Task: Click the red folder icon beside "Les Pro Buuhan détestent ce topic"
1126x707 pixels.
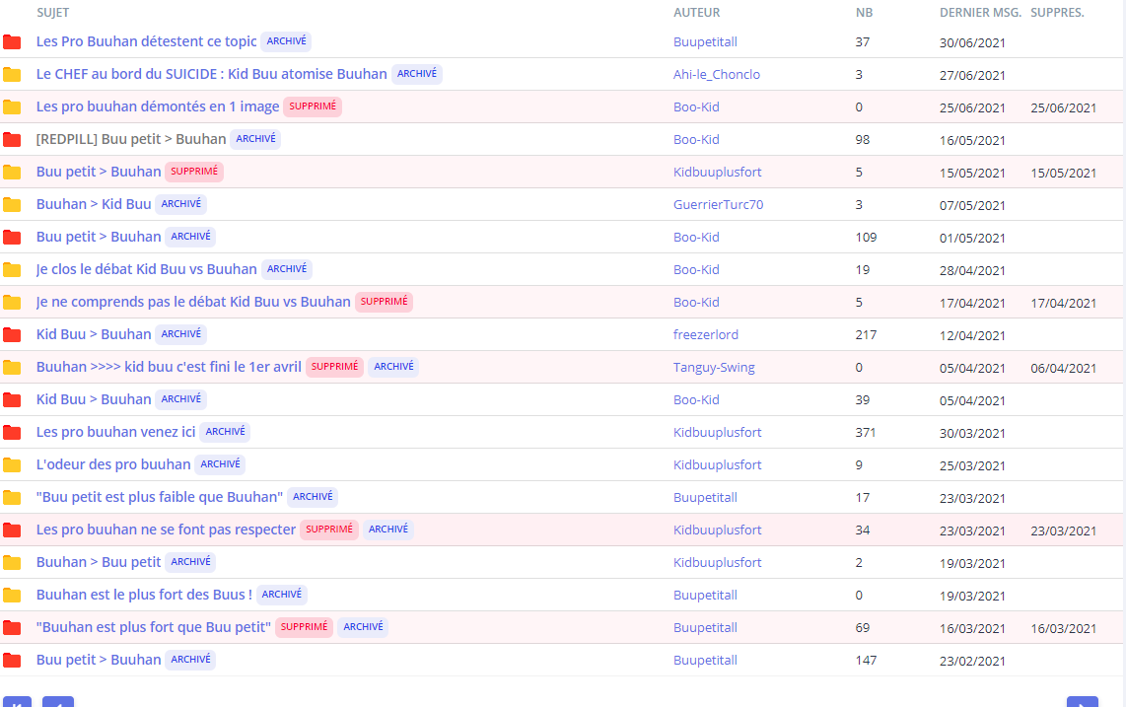Action: pyautogui.click(x=12, y=42)
